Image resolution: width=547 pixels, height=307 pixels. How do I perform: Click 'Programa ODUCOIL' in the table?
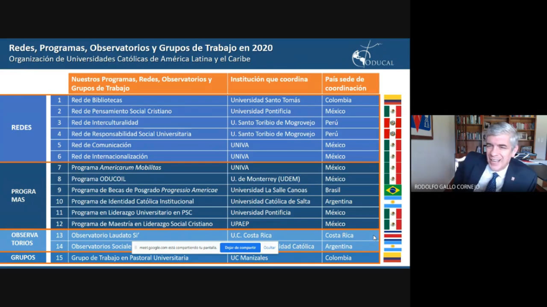pyautogui.click(x=99, y=179)
